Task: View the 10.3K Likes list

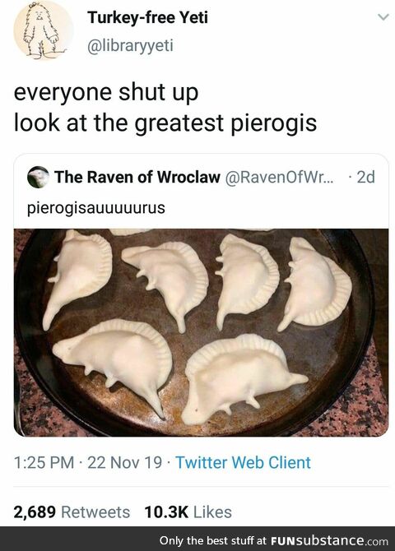Action: (188, 512)
